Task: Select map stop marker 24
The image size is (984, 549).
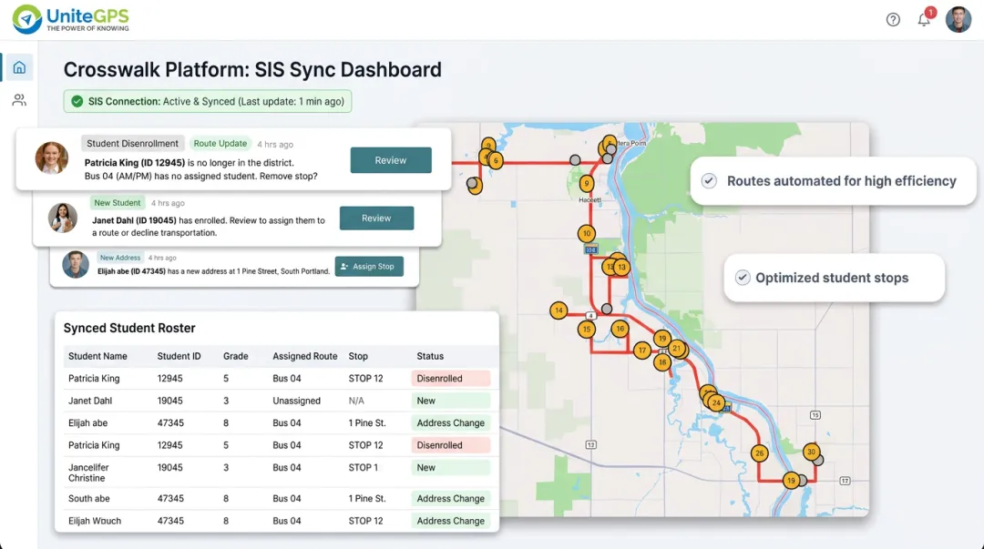Action: click(x=716, y=402)
